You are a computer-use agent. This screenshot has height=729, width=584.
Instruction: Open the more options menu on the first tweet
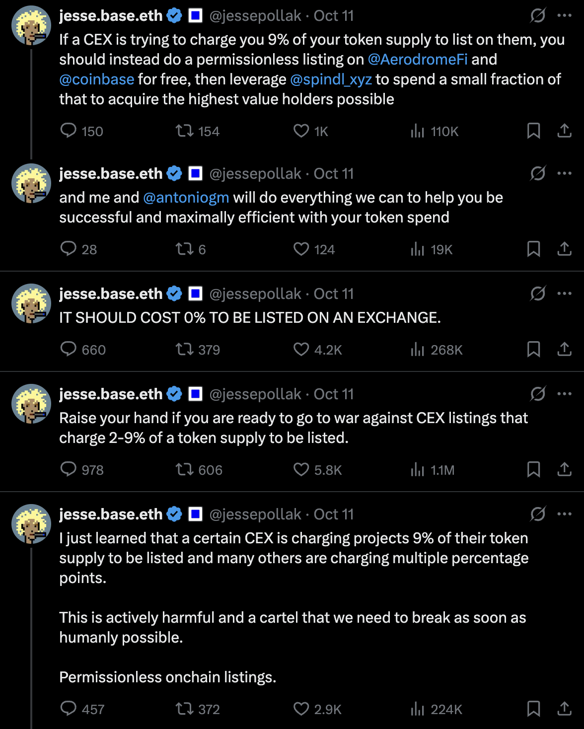[x=564, y=15]
